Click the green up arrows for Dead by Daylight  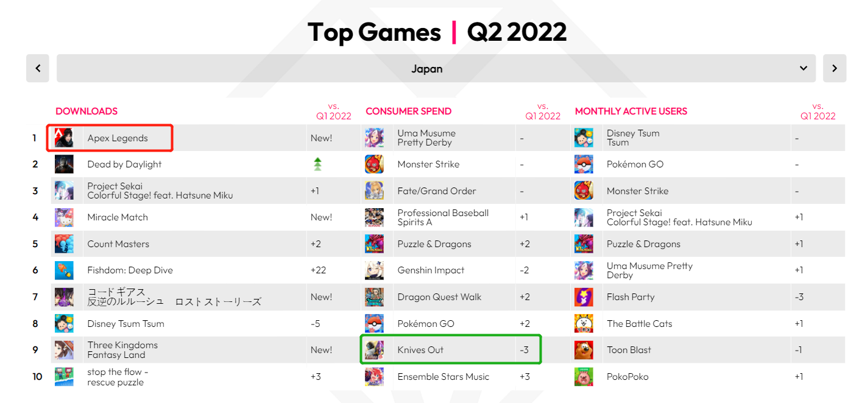[x=317, y=164]
